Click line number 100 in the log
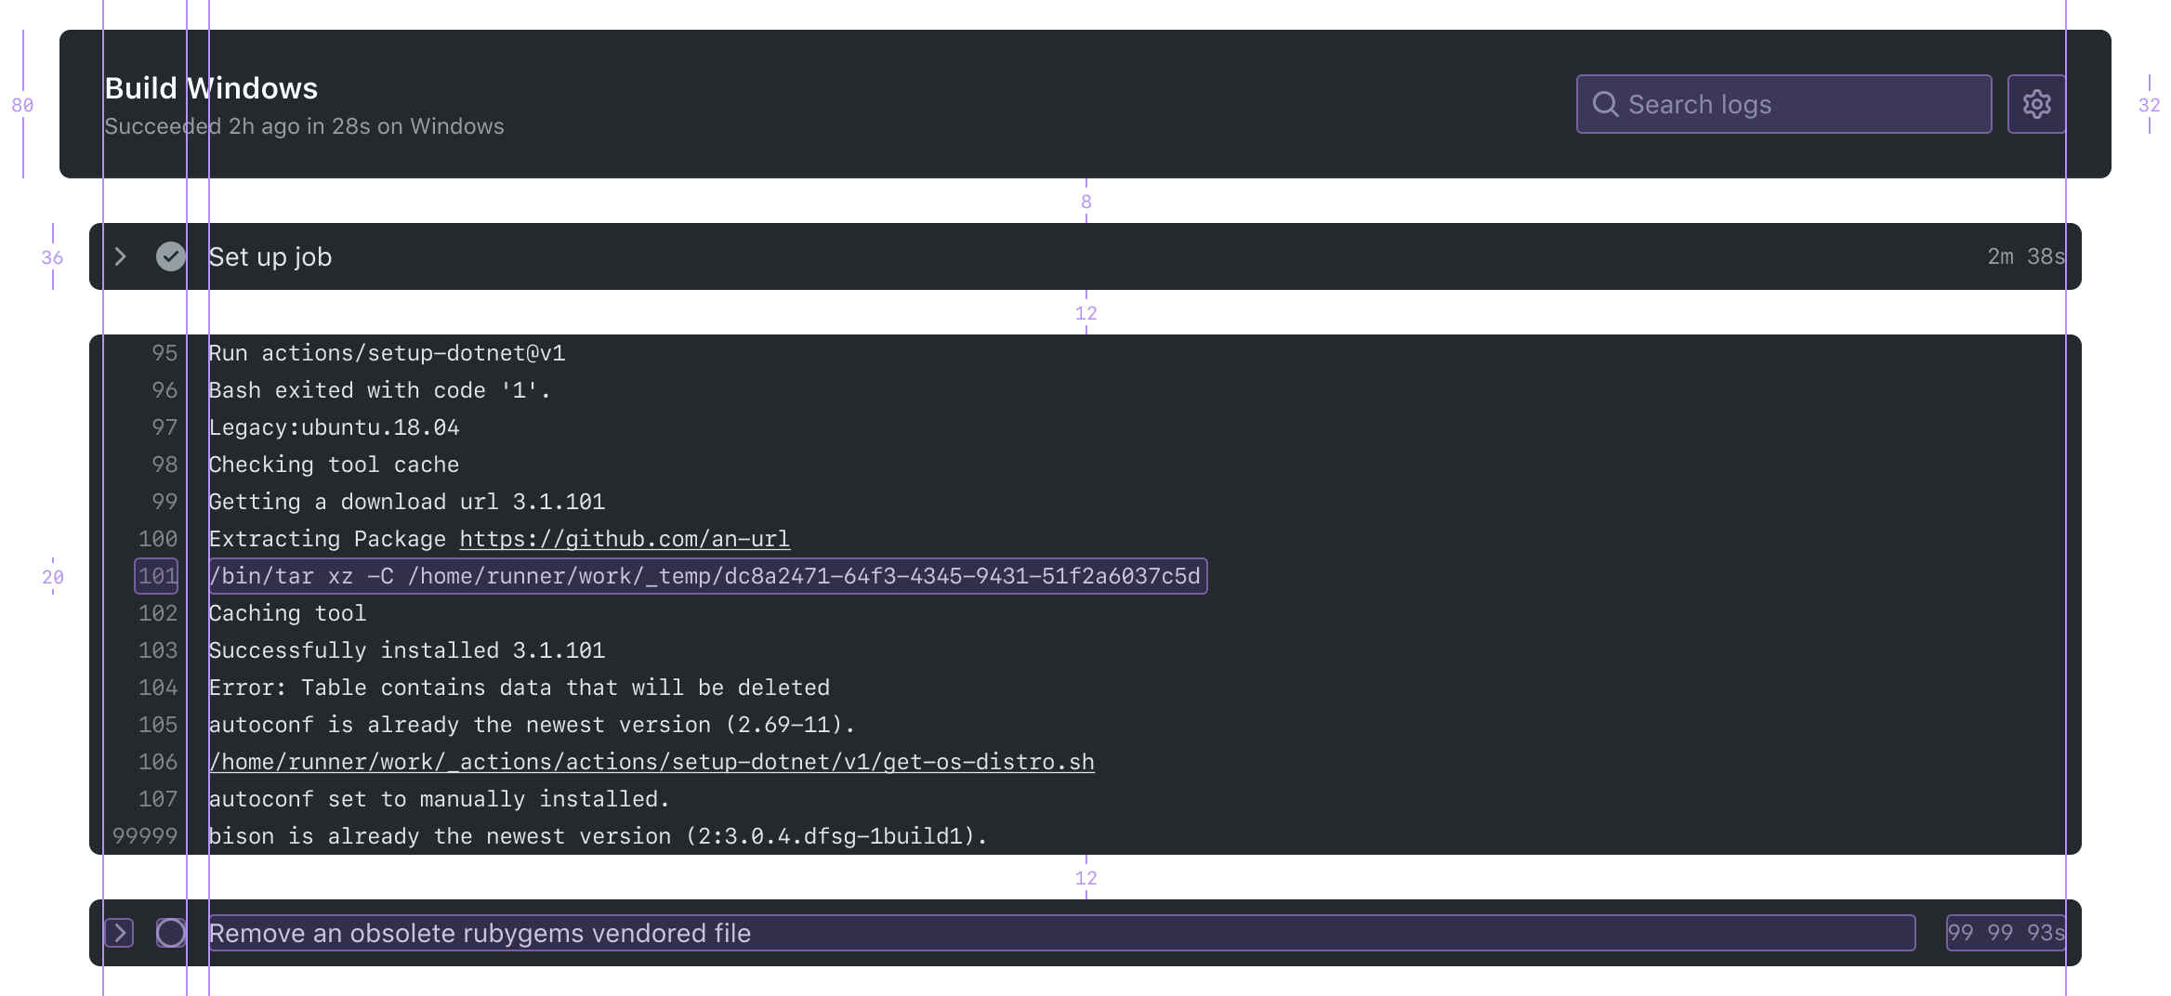2171x996 pixels. point(158,539)
